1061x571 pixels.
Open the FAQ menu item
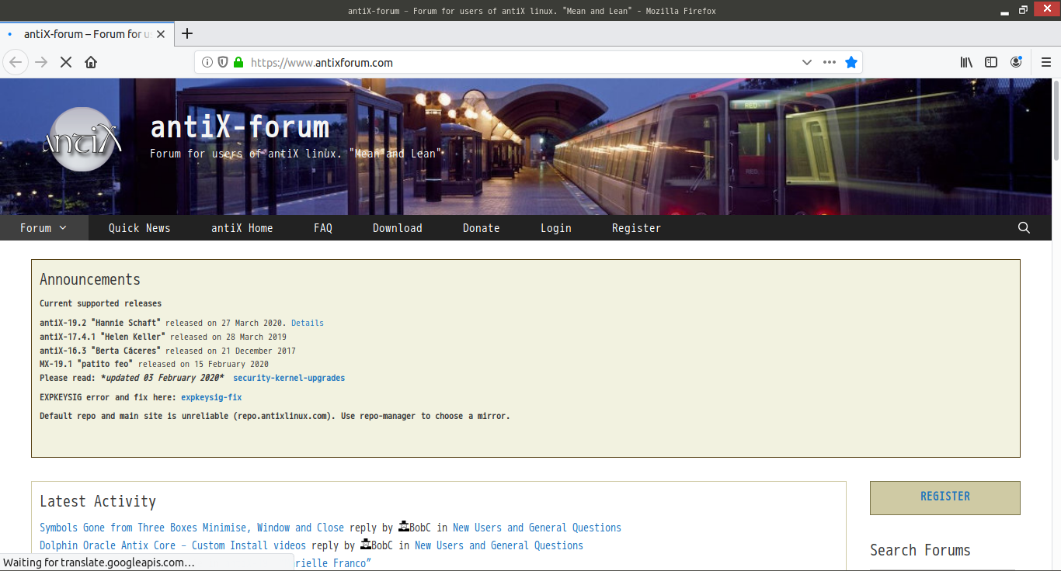(323, 228)
